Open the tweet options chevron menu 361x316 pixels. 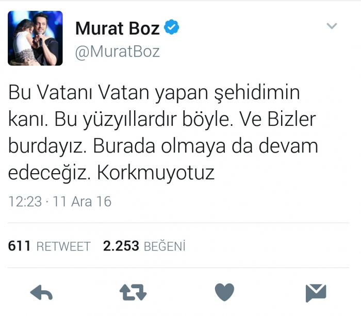(332, 26)
